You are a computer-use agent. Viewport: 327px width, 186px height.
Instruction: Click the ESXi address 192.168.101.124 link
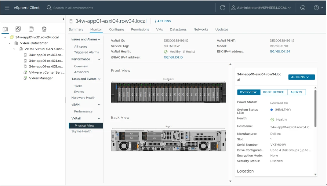280,52
